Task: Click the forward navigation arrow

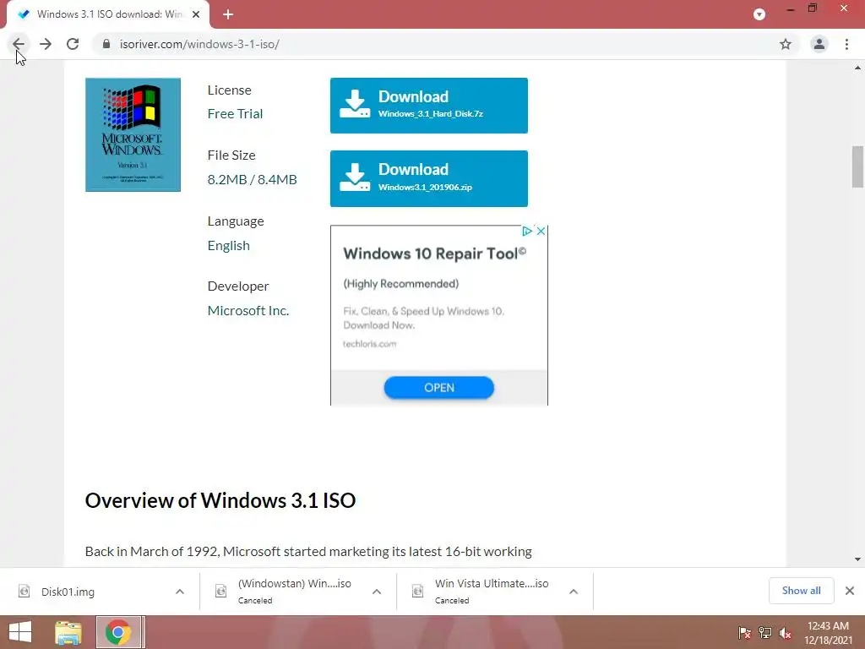Action: (x=46, y=44)
